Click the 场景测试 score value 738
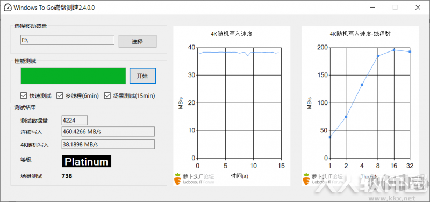Viewport: 430px width, 202px height. [x=67, y=176]
